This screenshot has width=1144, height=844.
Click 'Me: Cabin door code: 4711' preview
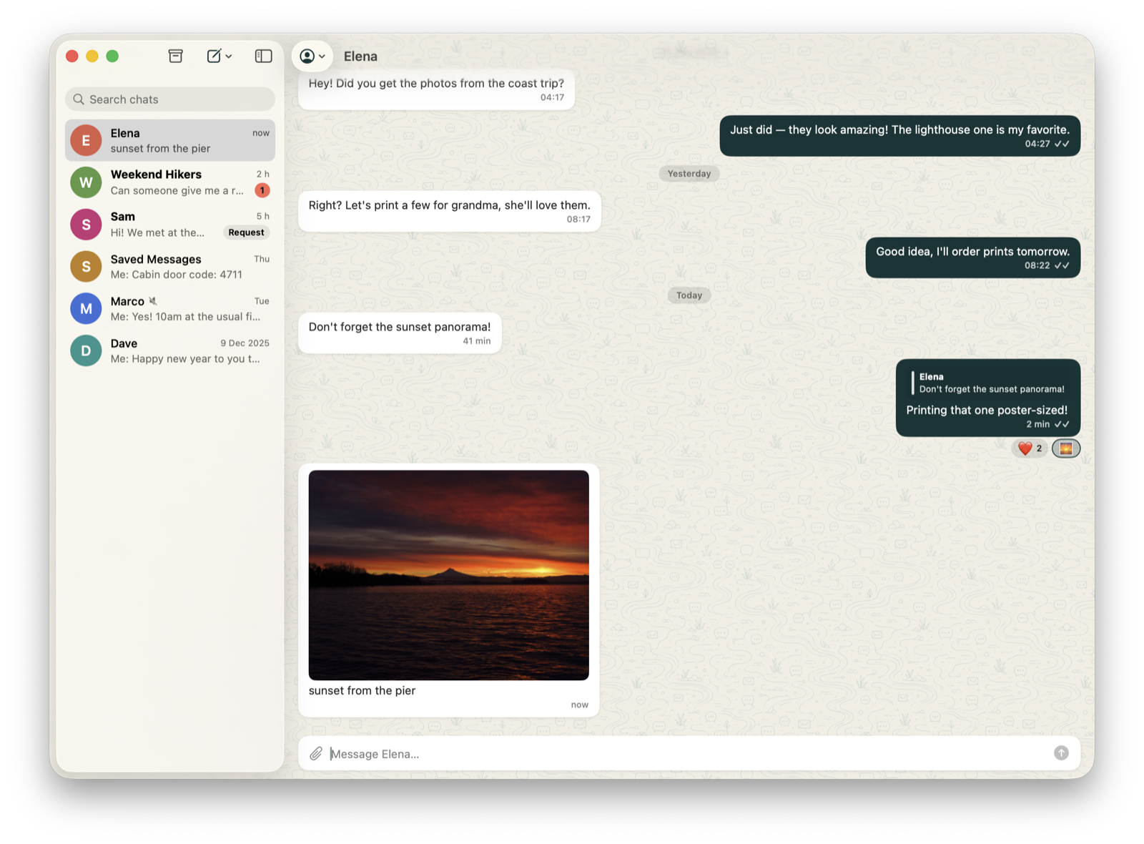[177, 275]
